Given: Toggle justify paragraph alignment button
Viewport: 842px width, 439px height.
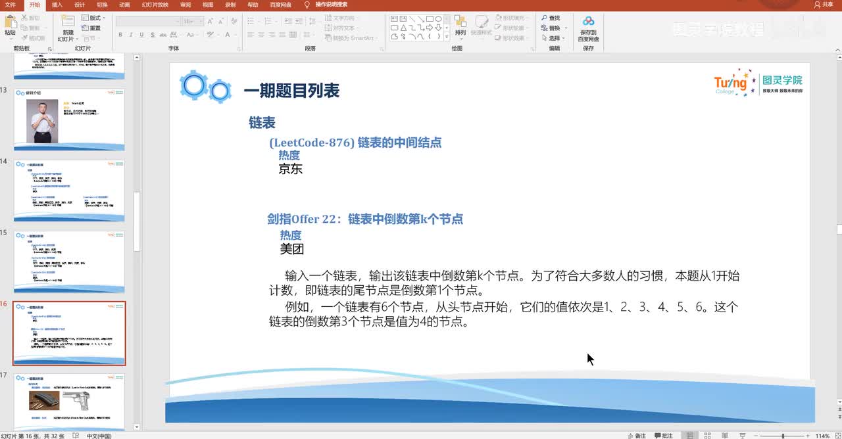Looking at the screenshot, I should [282, 35].
